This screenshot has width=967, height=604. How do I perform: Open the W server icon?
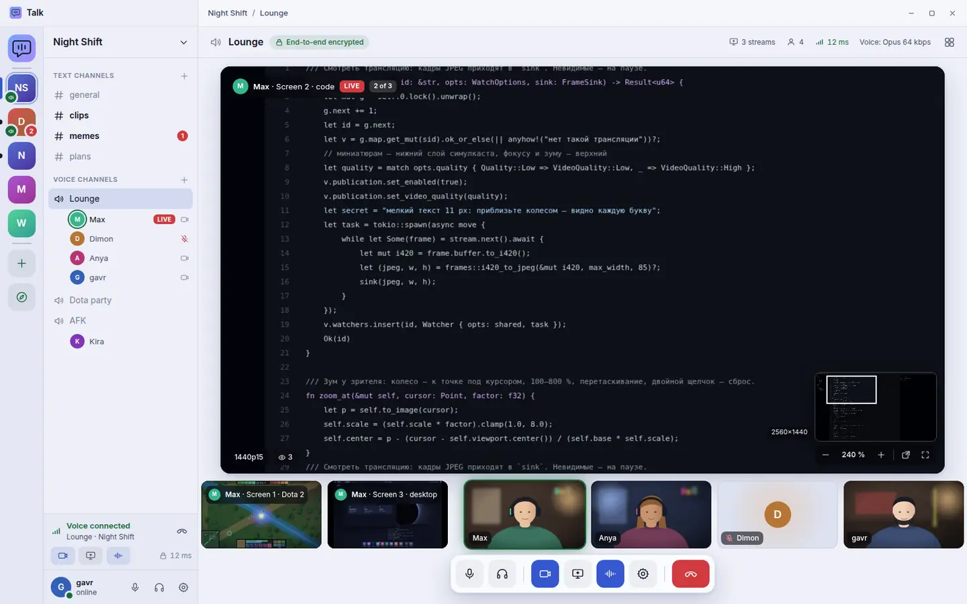21,223
